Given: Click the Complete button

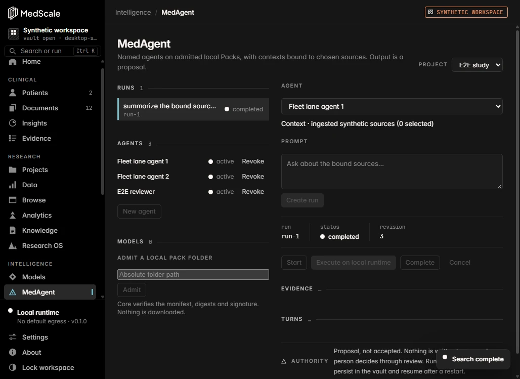Looking at the screenshot, I should point(420,263).
